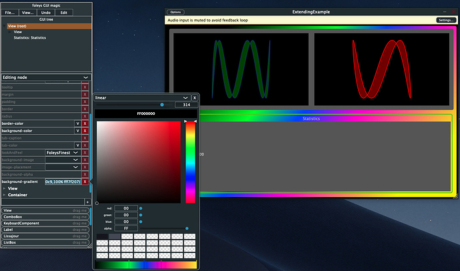The height and width of the screenshot is (271, 460).
Task: Open the View... menu in the editor
Action: click(27, 13)
